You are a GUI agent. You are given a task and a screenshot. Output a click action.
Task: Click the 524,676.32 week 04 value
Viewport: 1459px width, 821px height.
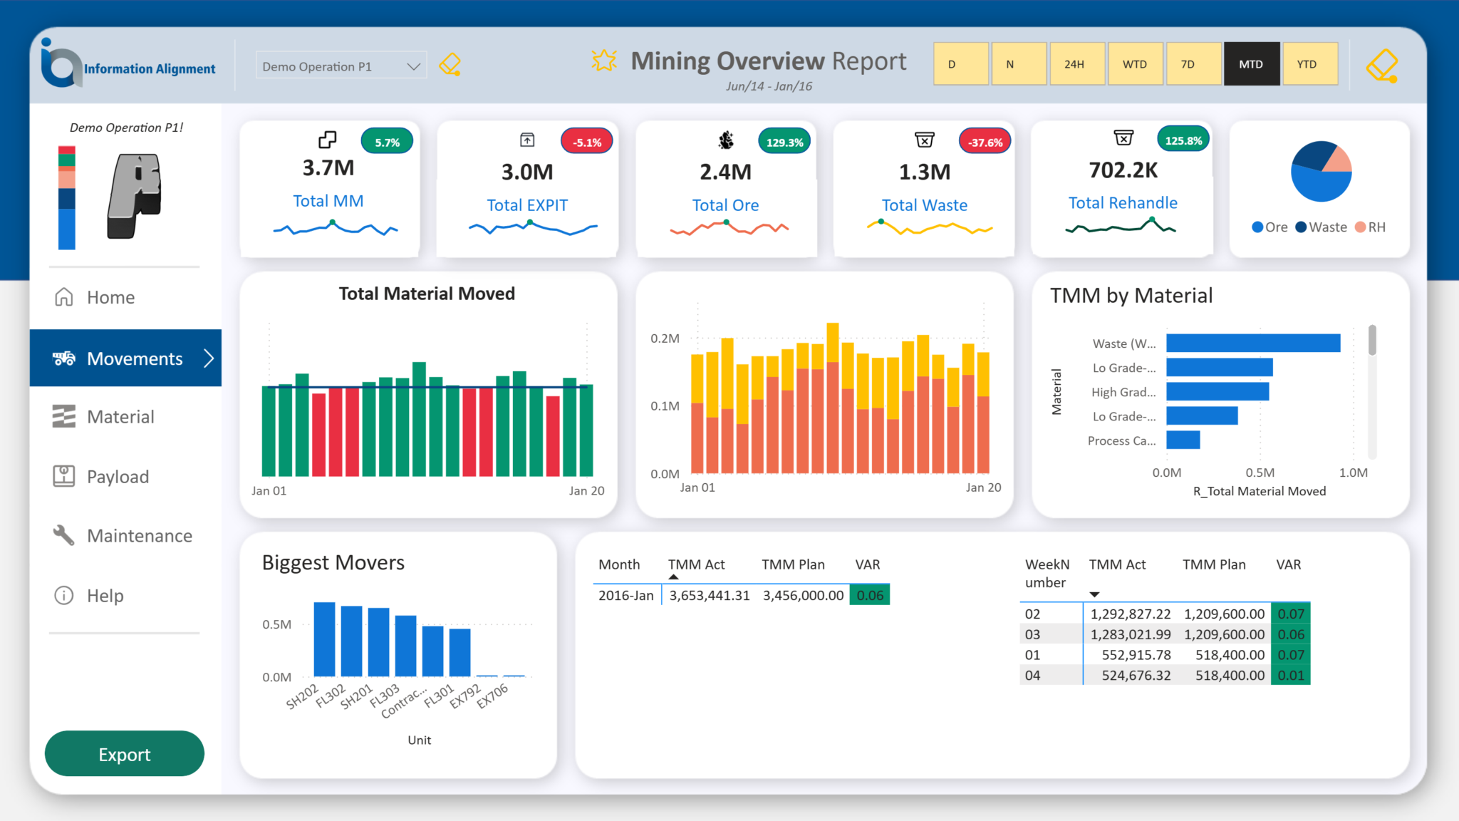click(1136, 675)
